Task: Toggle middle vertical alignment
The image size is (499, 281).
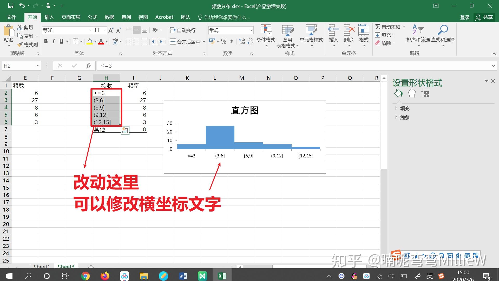Action: [x=136, y=30]
